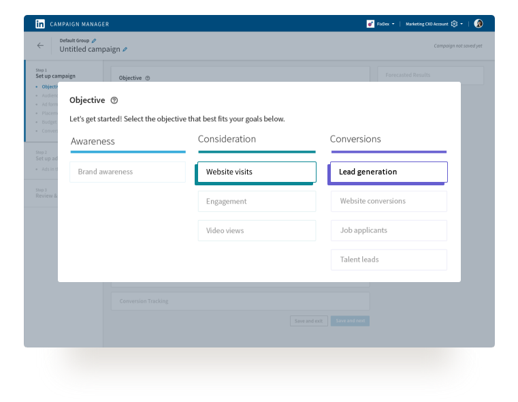This screenshot has height=402, width=518.
Task: Open the user profile avatar
Action: point(479,24)
